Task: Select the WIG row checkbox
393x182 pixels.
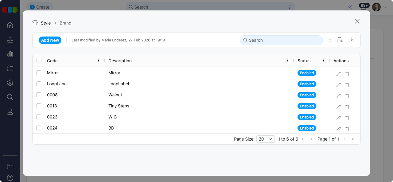Action: [x=39, y=117]
